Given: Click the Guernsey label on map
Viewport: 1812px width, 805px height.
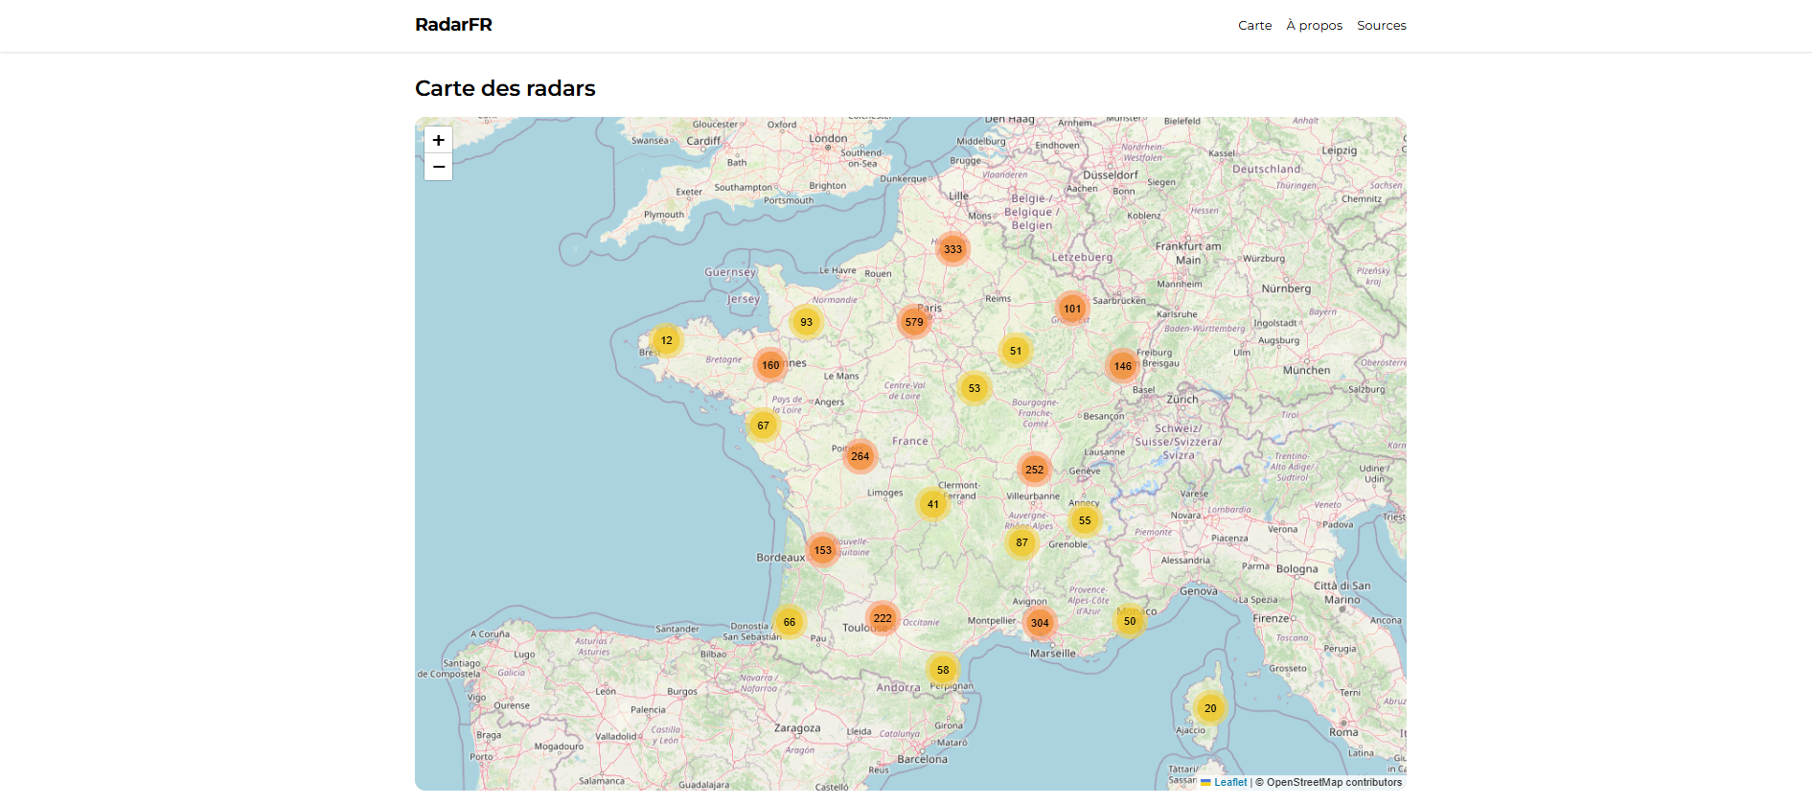Looking at the screenshot, I should coord(730,272).
